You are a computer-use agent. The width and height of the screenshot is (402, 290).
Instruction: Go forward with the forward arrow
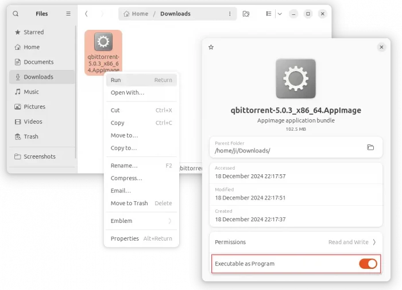coord(102,14)
